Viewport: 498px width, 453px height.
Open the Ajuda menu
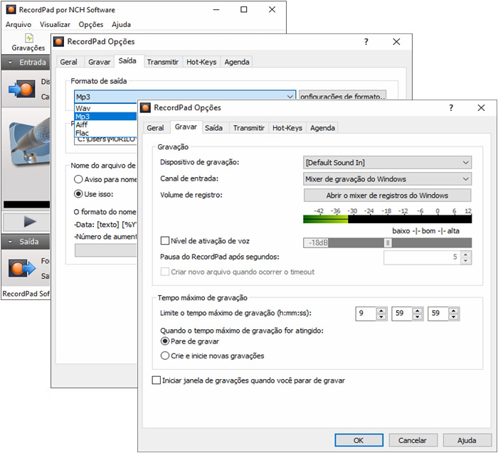pos(121,24)
